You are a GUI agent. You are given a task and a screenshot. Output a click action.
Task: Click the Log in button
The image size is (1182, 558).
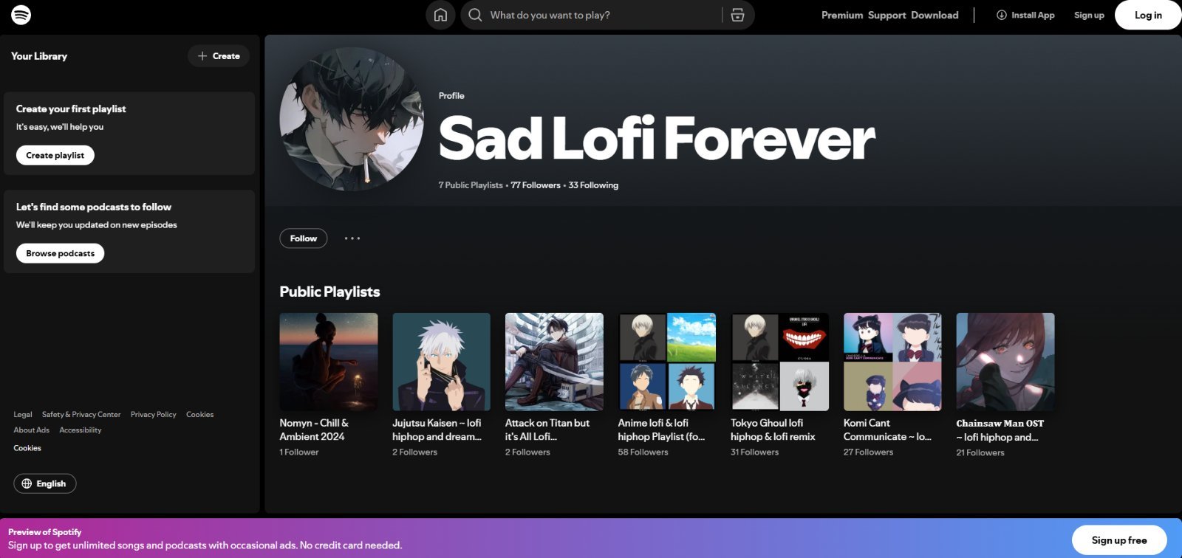tap(1148, 15)
